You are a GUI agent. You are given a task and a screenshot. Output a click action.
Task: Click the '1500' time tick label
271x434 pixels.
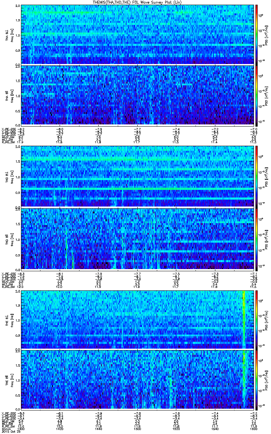(137, 429)
